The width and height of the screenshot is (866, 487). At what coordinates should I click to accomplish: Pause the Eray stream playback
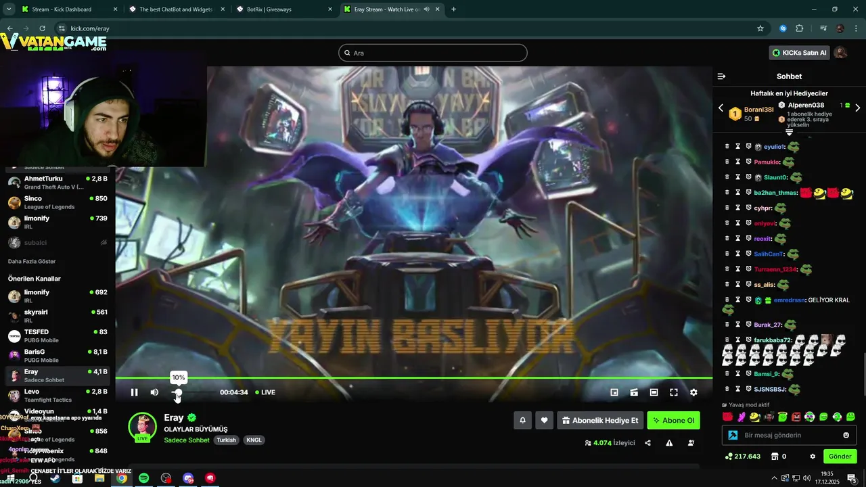click(x=134, y=392)
